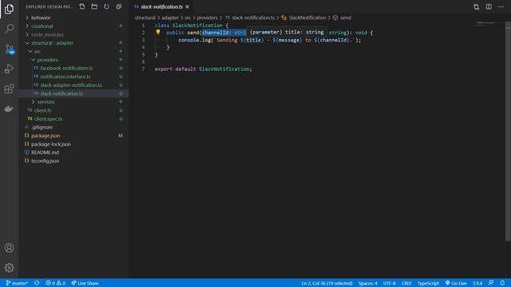511x287 pixels.
Task: Click line number 3 in the gutter
Action: click(x=143, y=40)
